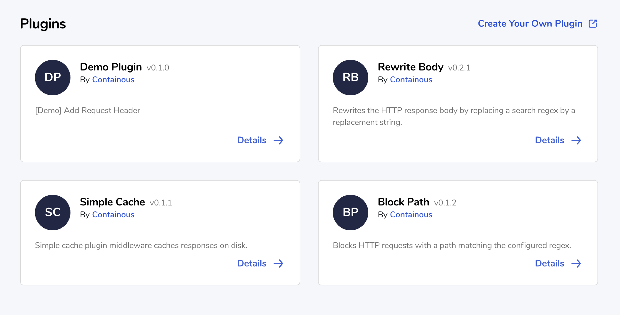
Task: Open Details for Block Path
Action: (x=550, y=263)
